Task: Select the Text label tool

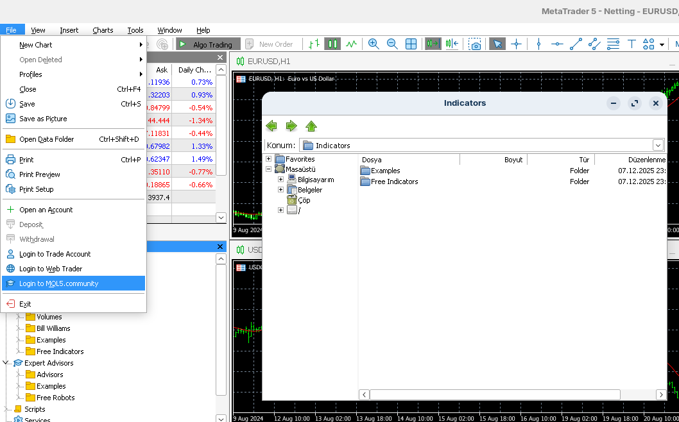Action: (632, 44)
